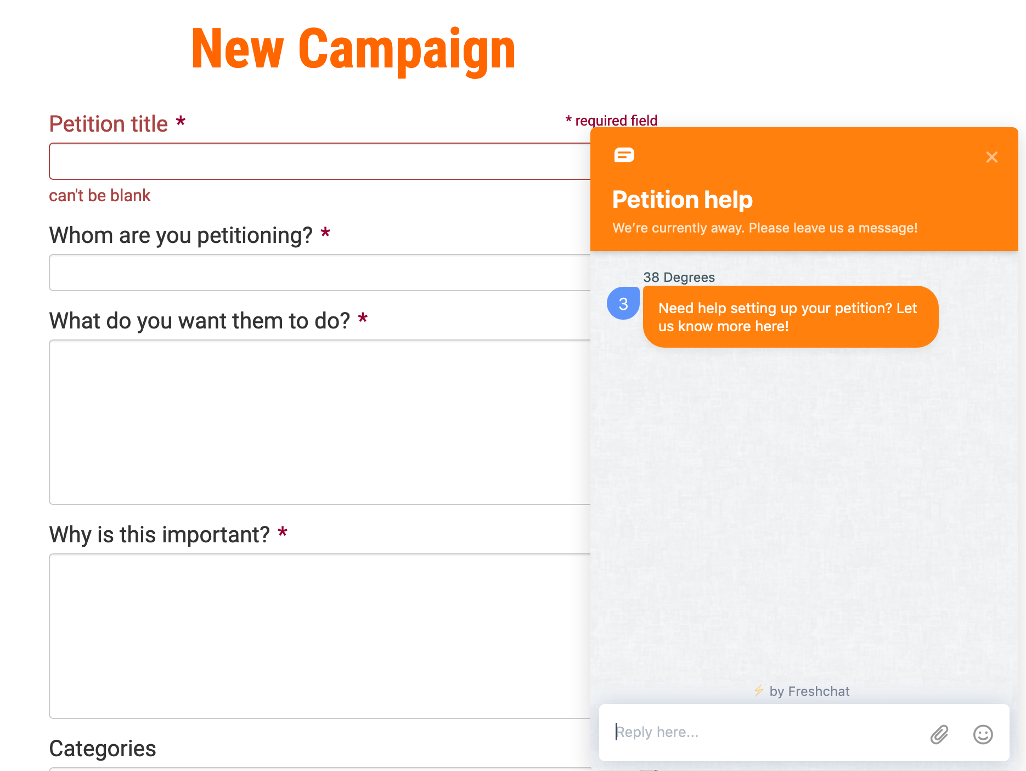Viewport: 1026px width, 771px height.
Task: Click the chat message icon in header
Action: click(x=624, y=155)
